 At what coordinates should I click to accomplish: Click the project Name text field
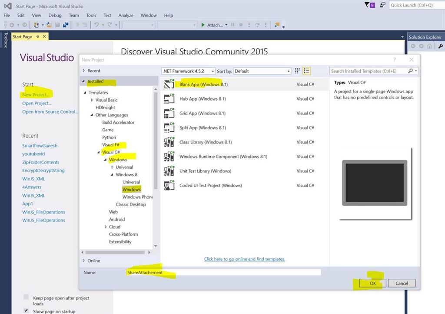click(x=222, y=272)
